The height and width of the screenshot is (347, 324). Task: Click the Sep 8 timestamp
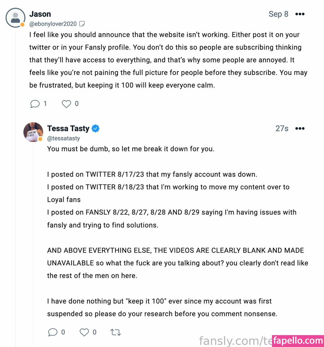[278, 14]
